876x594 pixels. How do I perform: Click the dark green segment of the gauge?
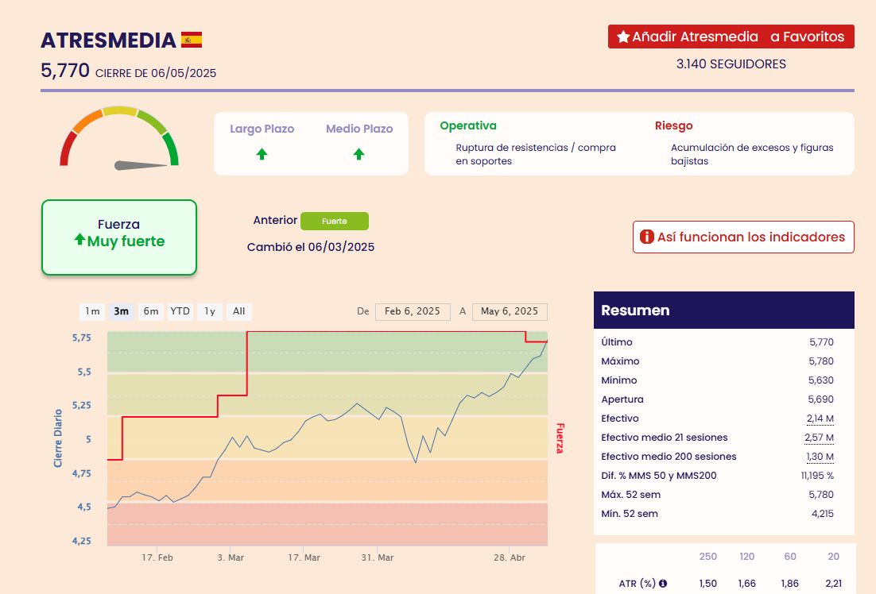(172, 148)
